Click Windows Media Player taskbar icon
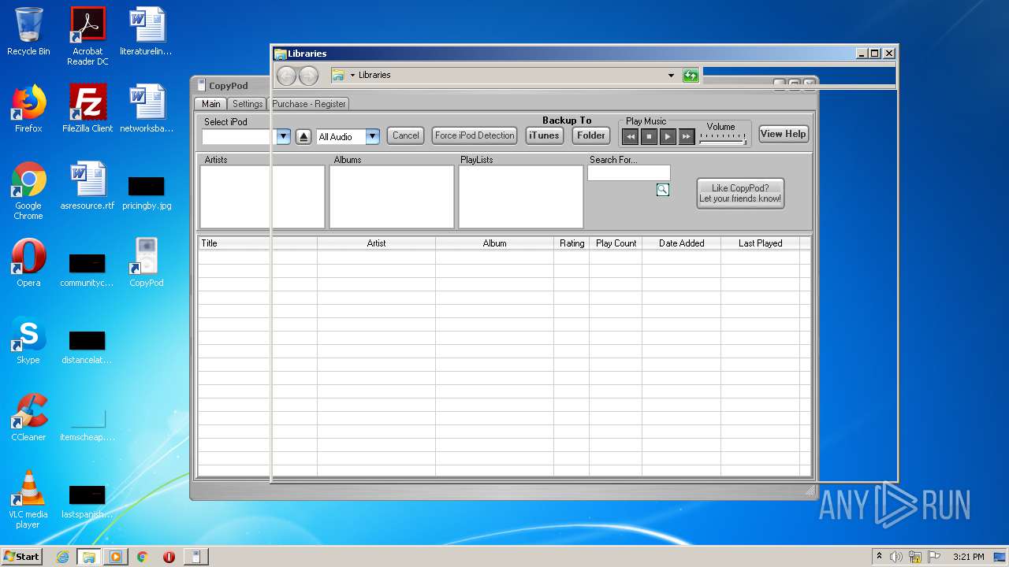Image resolution: width=1009 pixels, height=567 pixels. (x=116, y=557)
